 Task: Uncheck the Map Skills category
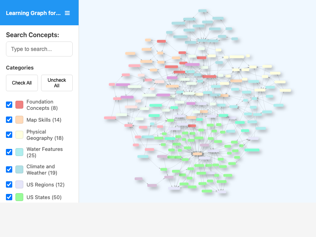(9, 119)
